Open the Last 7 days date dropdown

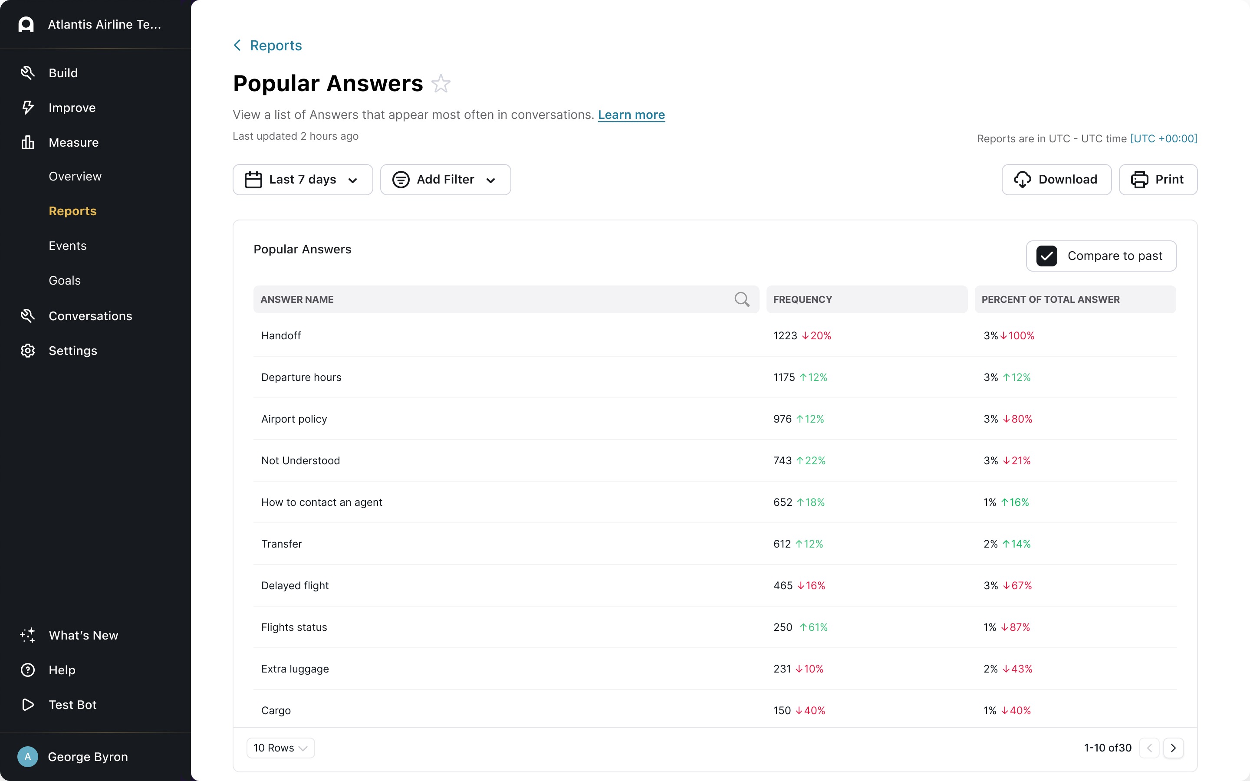(303, 180)
